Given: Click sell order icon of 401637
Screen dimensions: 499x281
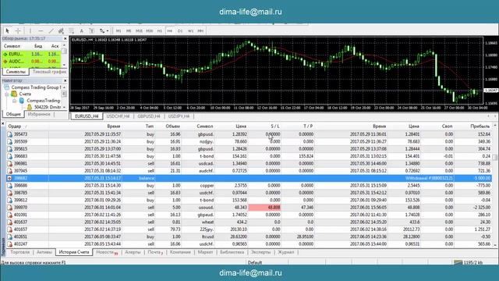Looking at the screenshot, I should (x=10, y=222).
